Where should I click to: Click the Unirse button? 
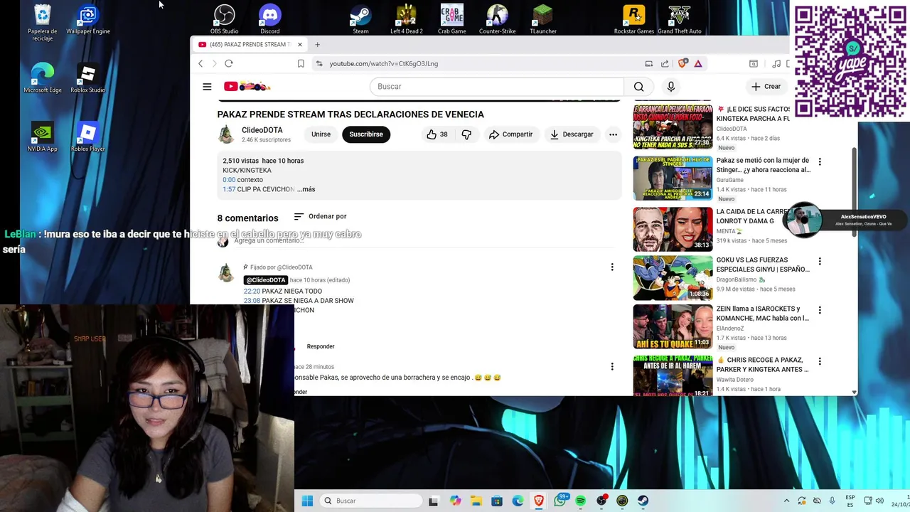[321, 134]
